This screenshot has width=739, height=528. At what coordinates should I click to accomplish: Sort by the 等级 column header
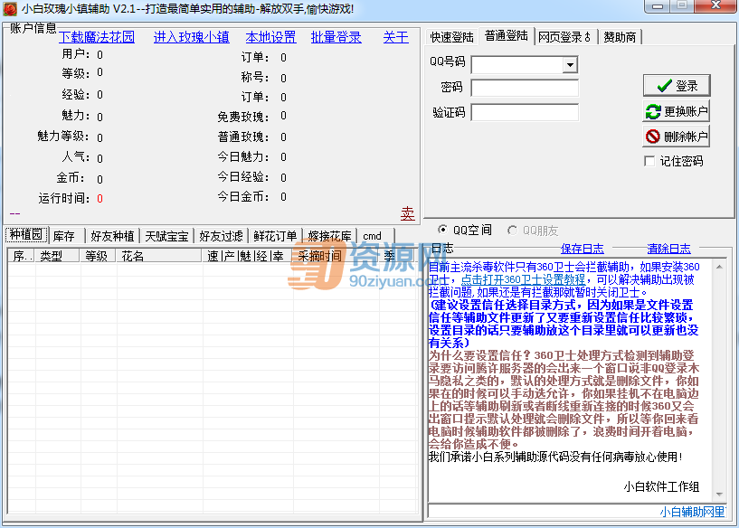pyautogui.click(x=97, y=256)
